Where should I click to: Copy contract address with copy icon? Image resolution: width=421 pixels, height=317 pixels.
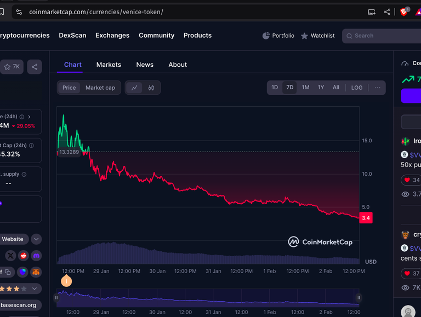pos(8,272)
